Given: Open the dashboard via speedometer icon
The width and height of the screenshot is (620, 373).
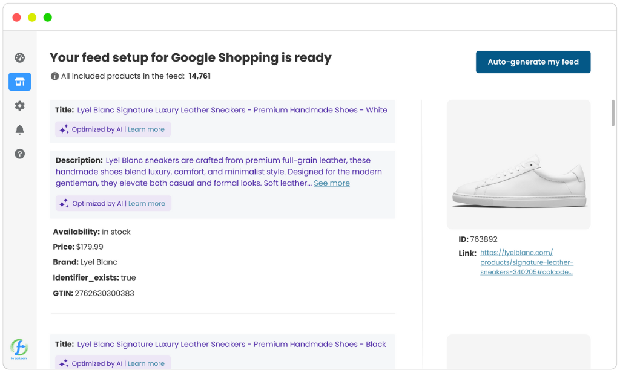Looking at the screenshot, I should [x=19, y=57].
